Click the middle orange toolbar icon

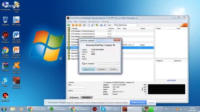(x=76, y=25)
